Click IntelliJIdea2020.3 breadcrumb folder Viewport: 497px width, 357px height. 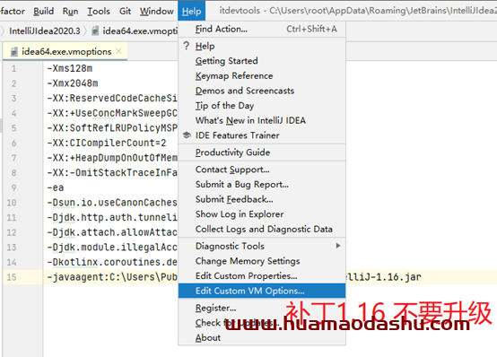[x=45, y=31]
